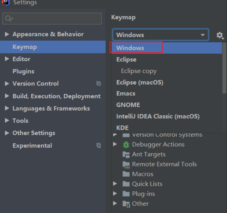Open the Plugins settings page
Viewport: 227px width, 213px height.
coord(23,71)
